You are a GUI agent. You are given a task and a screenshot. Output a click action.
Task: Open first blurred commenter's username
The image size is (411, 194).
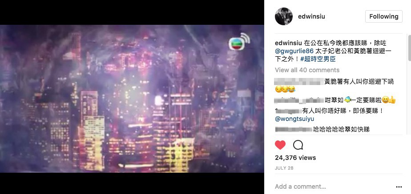click(298, 81)
